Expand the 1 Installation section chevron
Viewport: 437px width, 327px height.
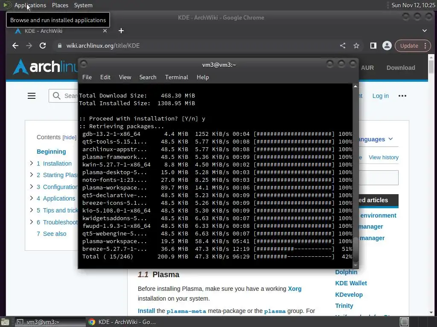pyautogui.click(x=32, y=163)
